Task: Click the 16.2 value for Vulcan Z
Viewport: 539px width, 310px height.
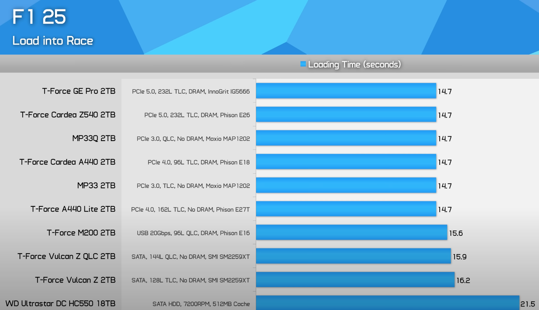Action: click(463, 280)
